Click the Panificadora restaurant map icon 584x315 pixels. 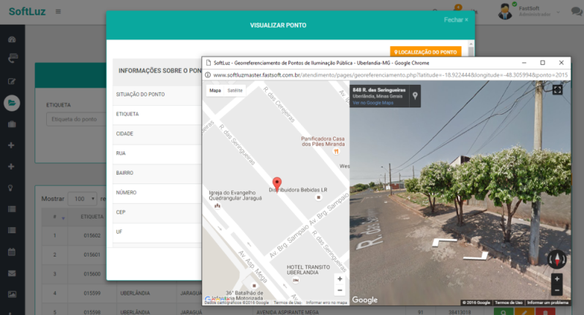pos(337,151)
